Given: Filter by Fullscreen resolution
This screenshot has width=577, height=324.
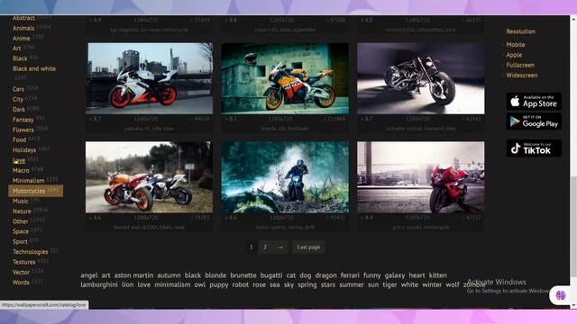Looking at the screenshot, I should (520, 66).
